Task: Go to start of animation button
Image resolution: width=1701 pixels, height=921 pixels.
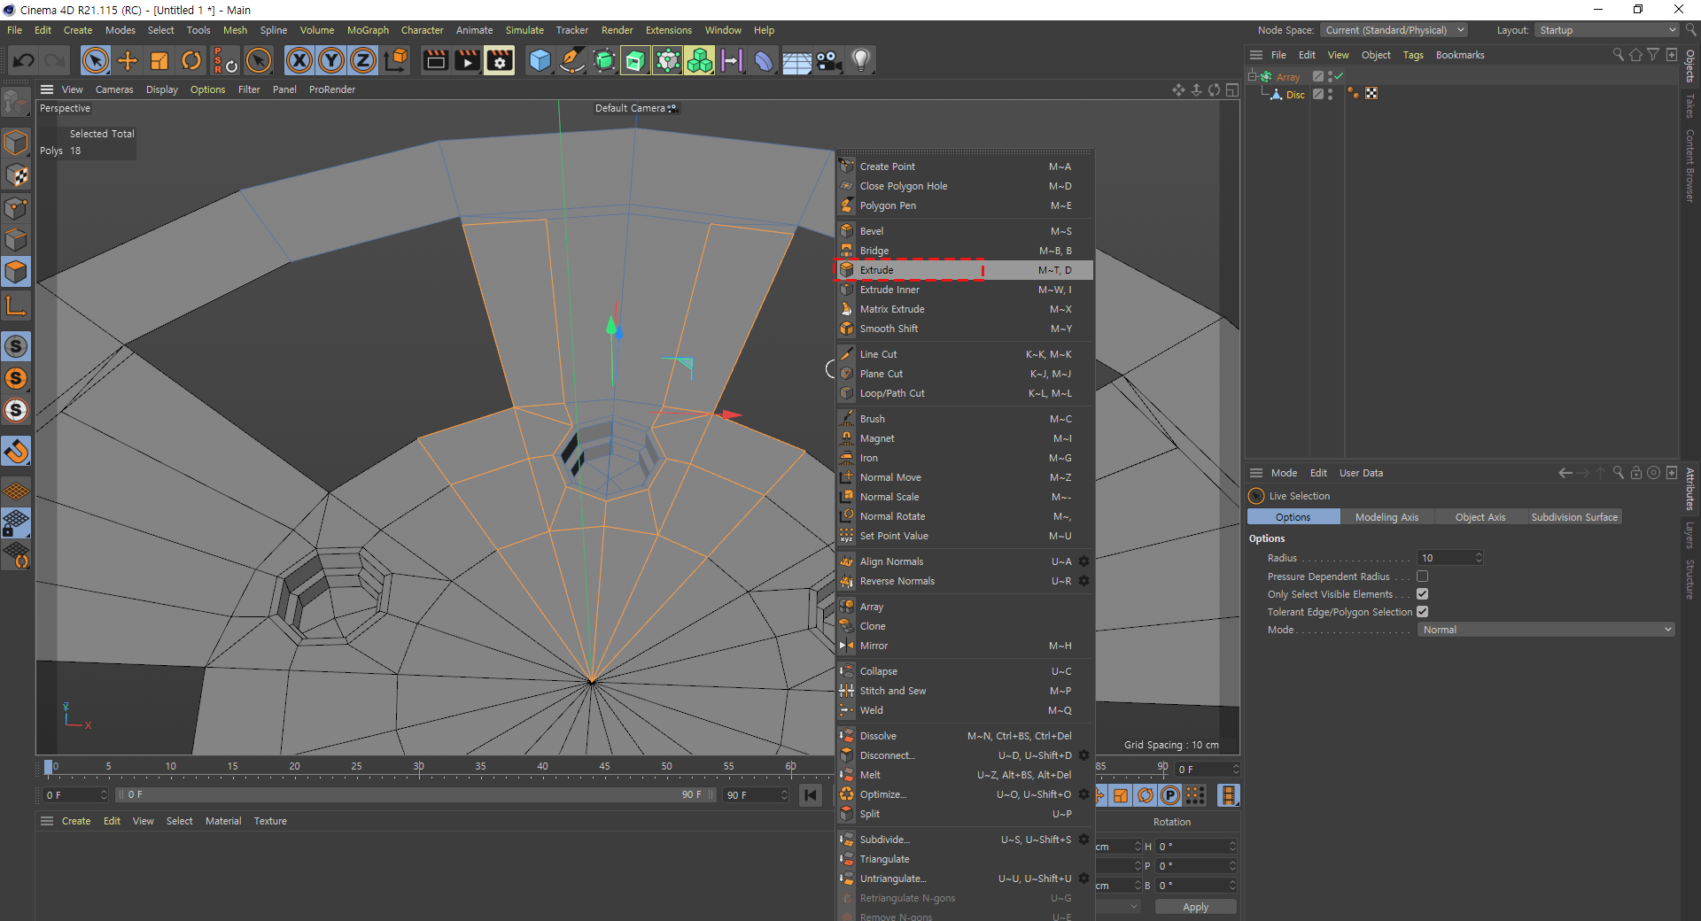Action: (x=810, y=795)
